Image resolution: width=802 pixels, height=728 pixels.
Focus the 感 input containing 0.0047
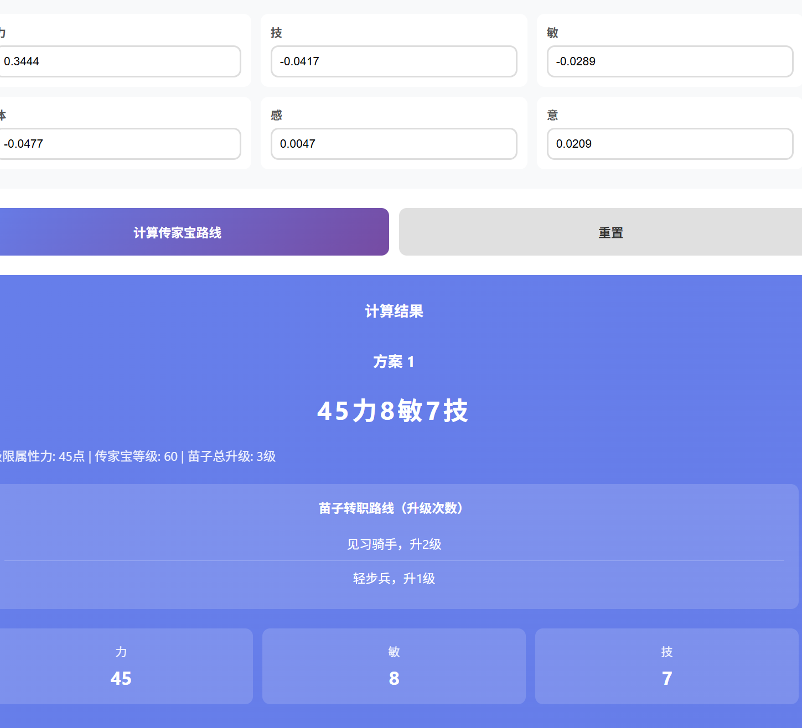click(394, 144)
